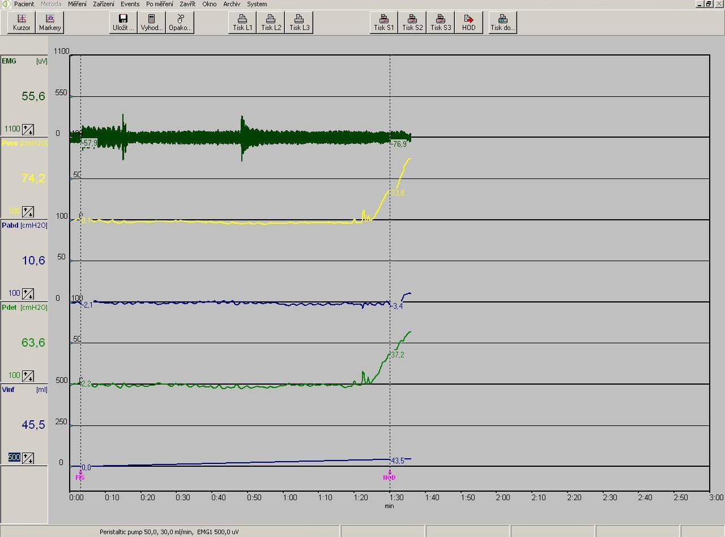Click Pabd reading 10,6

(x=33, y=261)
